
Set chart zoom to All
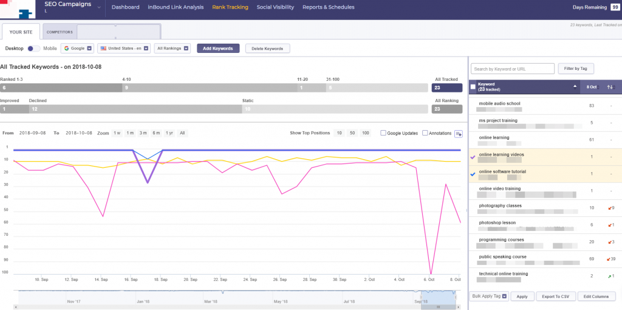[x=182, y=133]
